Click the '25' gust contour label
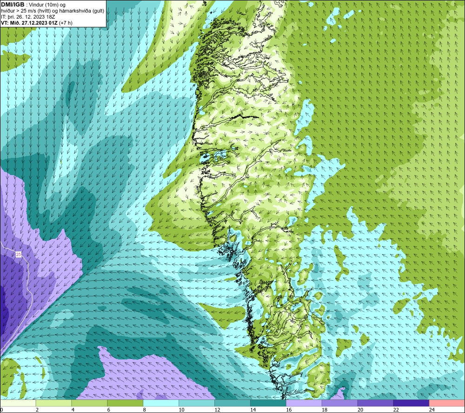 pos(19,254)
